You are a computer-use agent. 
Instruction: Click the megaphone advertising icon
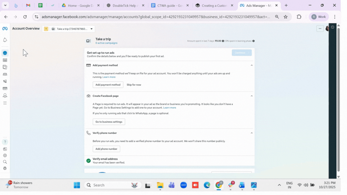click(5, 81)
